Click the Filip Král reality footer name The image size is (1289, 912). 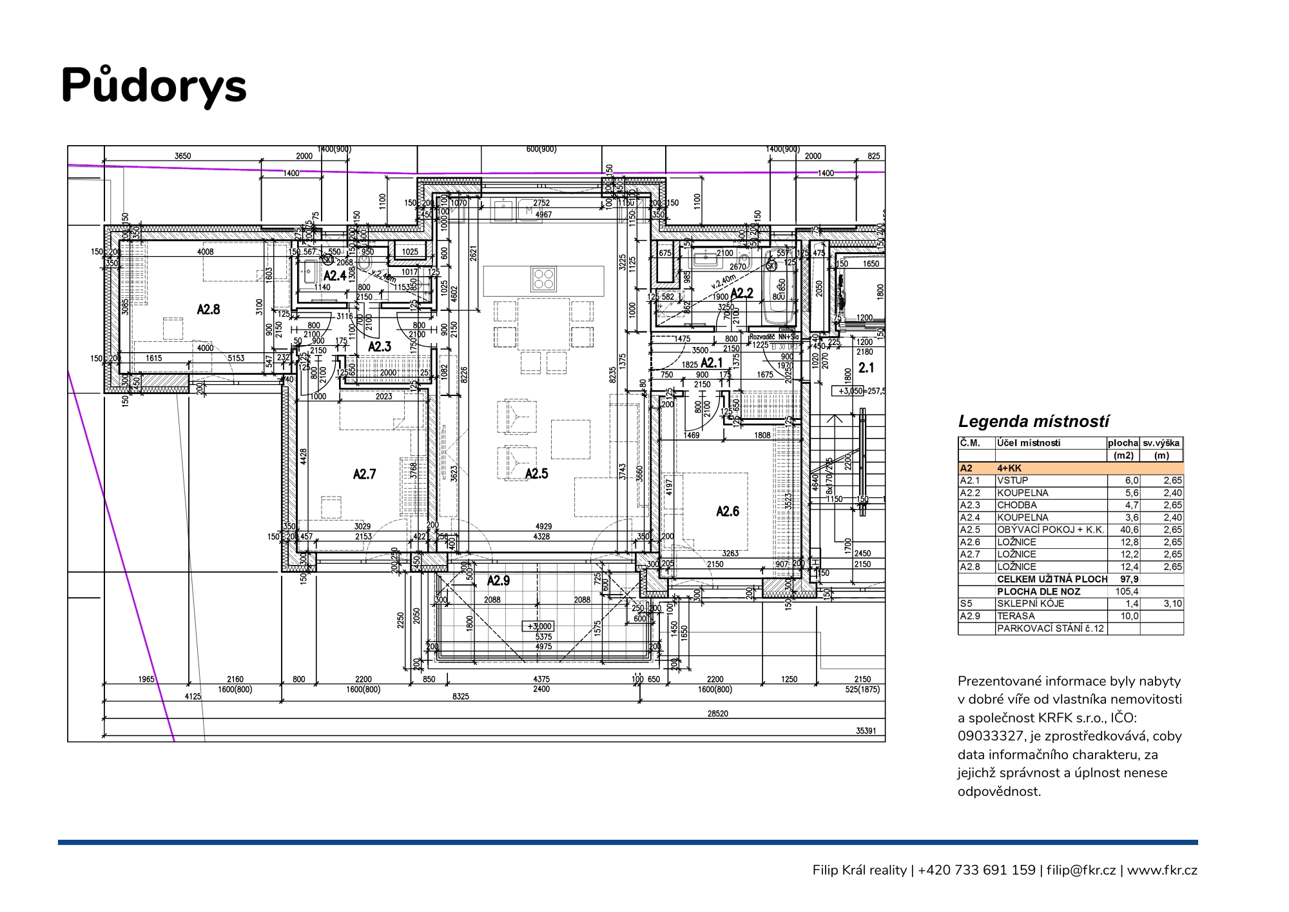tap(860, 870)
